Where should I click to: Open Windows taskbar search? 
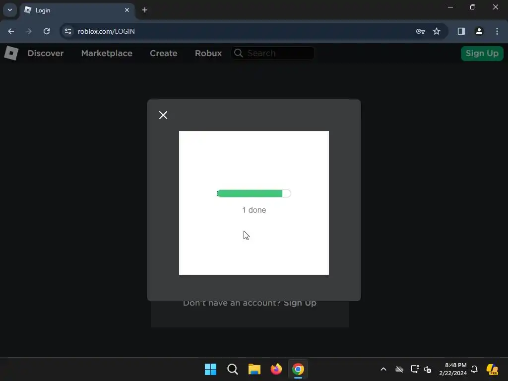click(233, 369)
